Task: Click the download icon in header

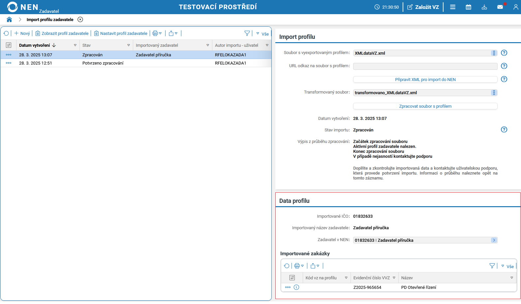Action: [x=484, y=7]
